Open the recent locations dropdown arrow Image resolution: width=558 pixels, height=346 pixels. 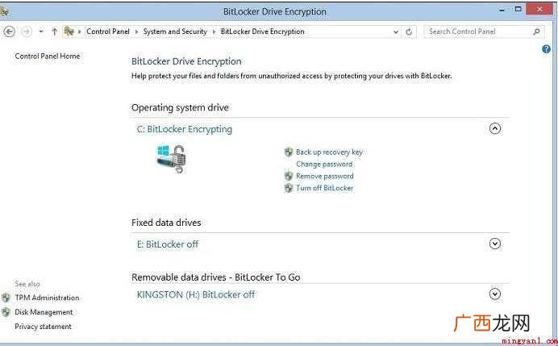click(x=41, y=31)
